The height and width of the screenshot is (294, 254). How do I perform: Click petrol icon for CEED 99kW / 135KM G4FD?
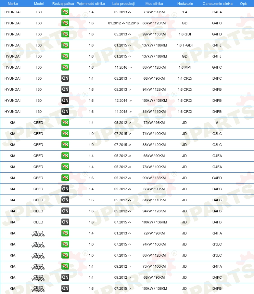[65, 178]
